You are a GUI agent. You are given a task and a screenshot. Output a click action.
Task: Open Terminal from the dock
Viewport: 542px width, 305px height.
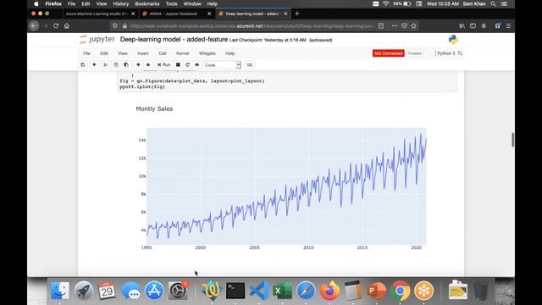pos(235,291)
